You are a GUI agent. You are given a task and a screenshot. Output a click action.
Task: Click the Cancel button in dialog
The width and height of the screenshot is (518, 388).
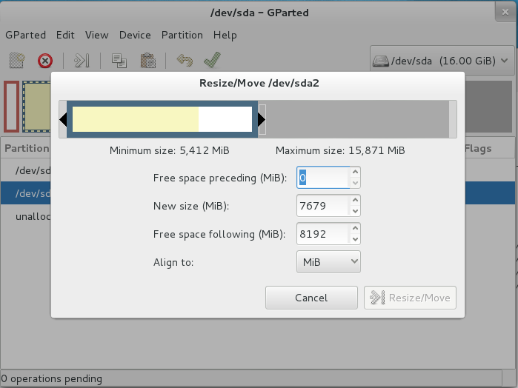(x=311, y=298)
